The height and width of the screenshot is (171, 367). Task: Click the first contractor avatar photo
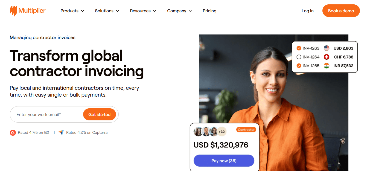(198, 132)
